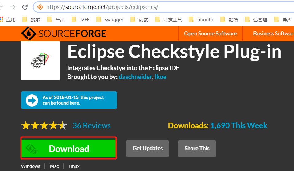The width and height of the screenshot is (294, 171).
Task: Click the SourceForge site icon in address bar
Action: click(x=40, y=7)
